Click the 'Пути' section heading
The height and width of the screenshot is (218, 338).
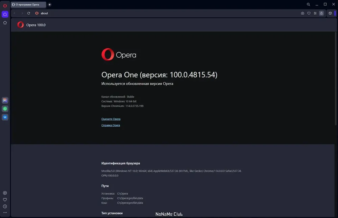point(105,186)
